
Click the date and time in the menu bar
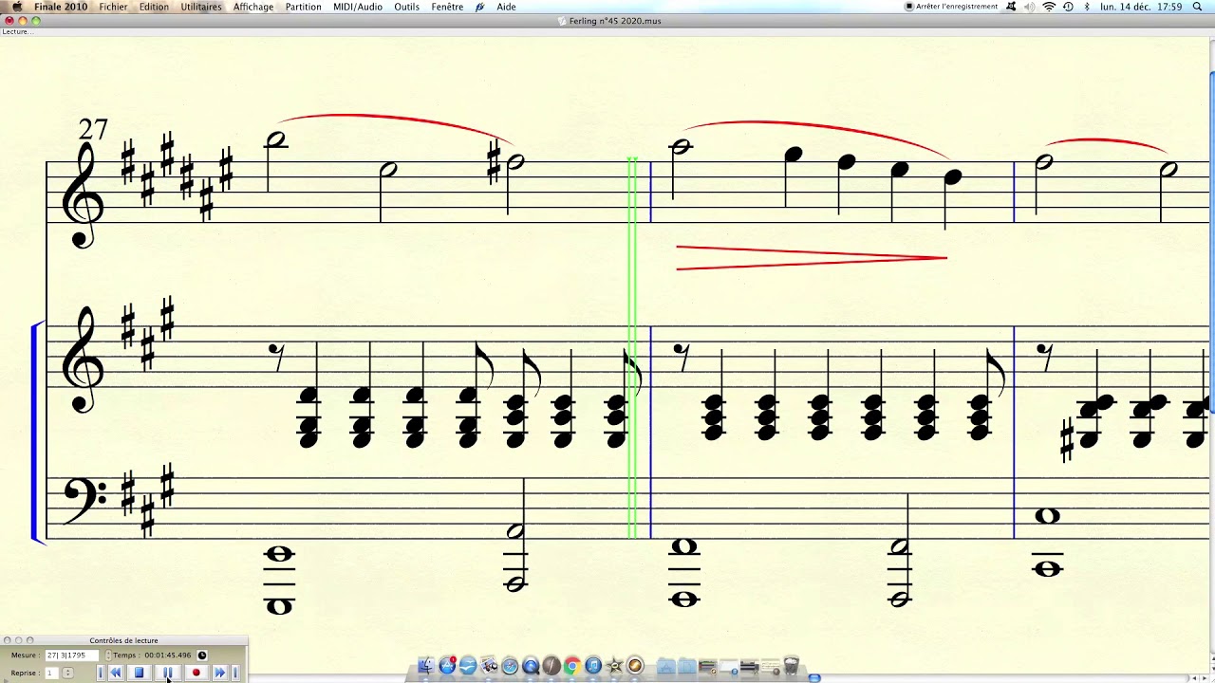tap(1141, 7)
